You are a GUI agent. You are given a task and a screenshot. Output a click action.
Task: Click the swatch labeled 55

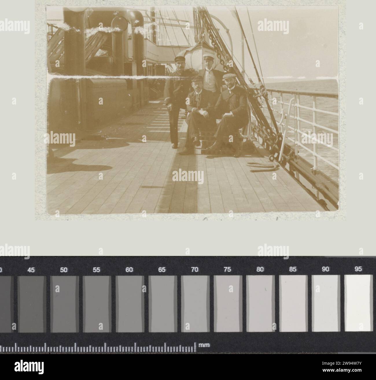click(x=97, y=304)
